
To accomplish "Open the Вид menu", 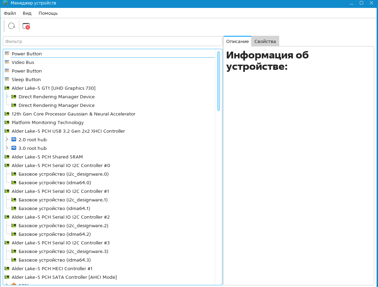I will (x=27, y=13).
